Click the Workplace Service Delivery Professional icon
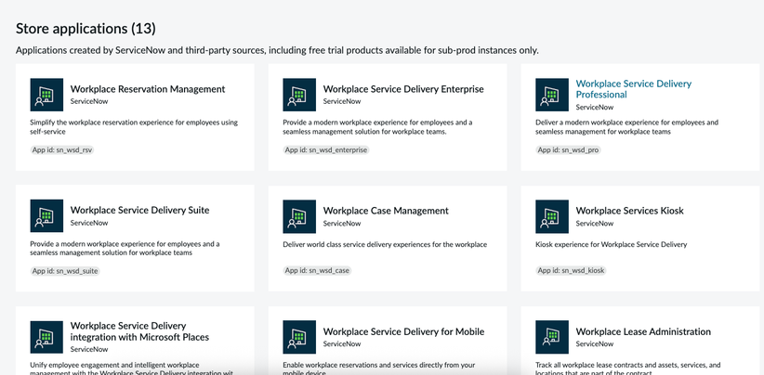This screenshot has height=375, width=764. (x=552, y=95)
